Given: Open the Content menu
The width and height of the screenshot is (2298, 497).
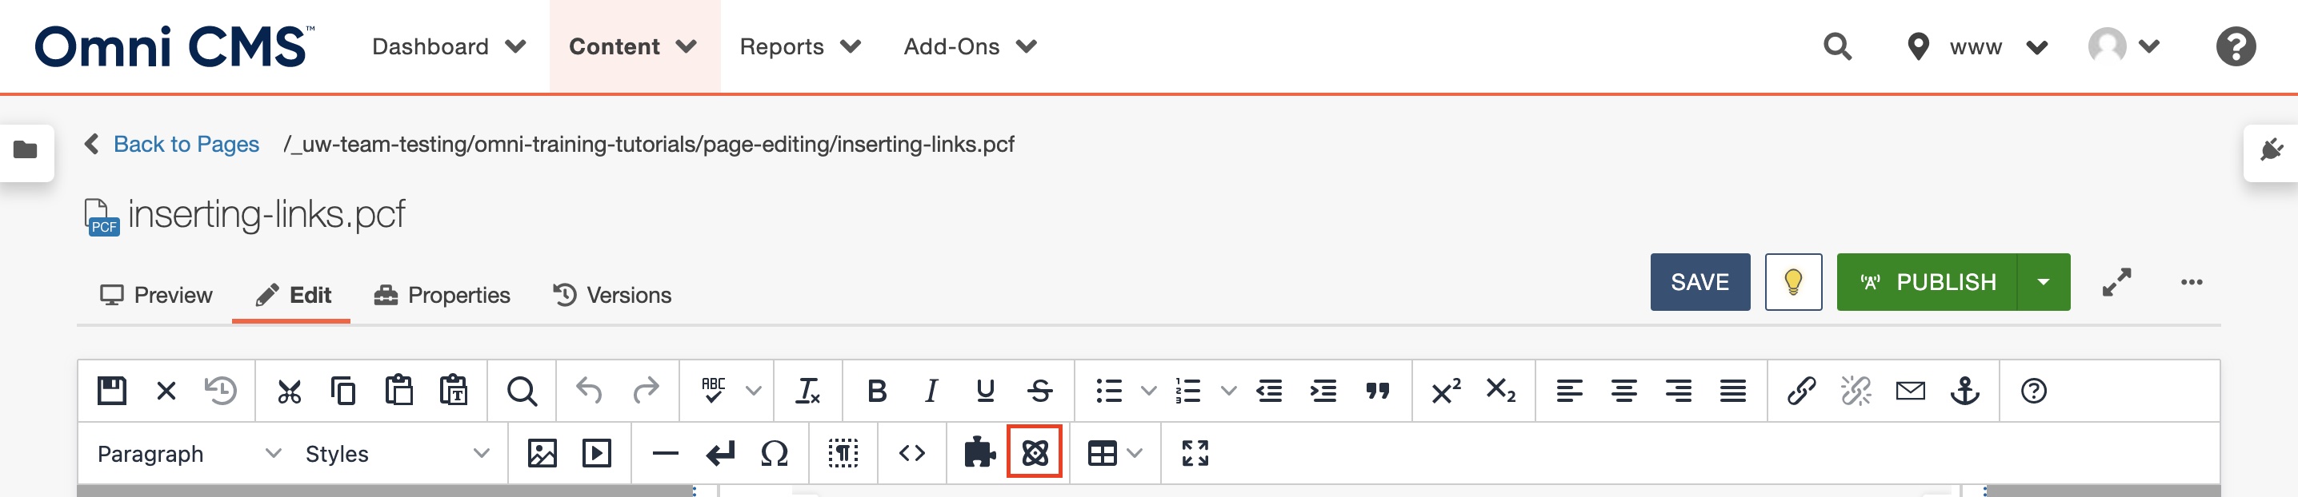Looking at the screenshot, I should pyautogui.click(x=632, y=46).
